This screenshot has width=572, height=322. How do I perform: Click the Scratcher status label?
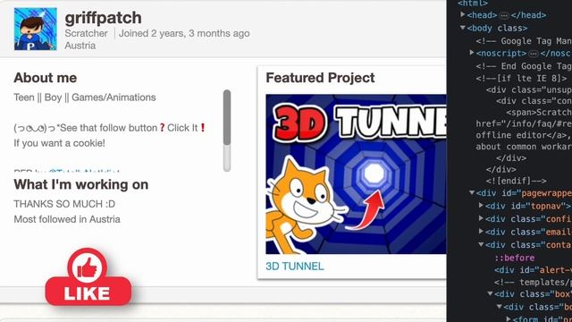point(86,33)
